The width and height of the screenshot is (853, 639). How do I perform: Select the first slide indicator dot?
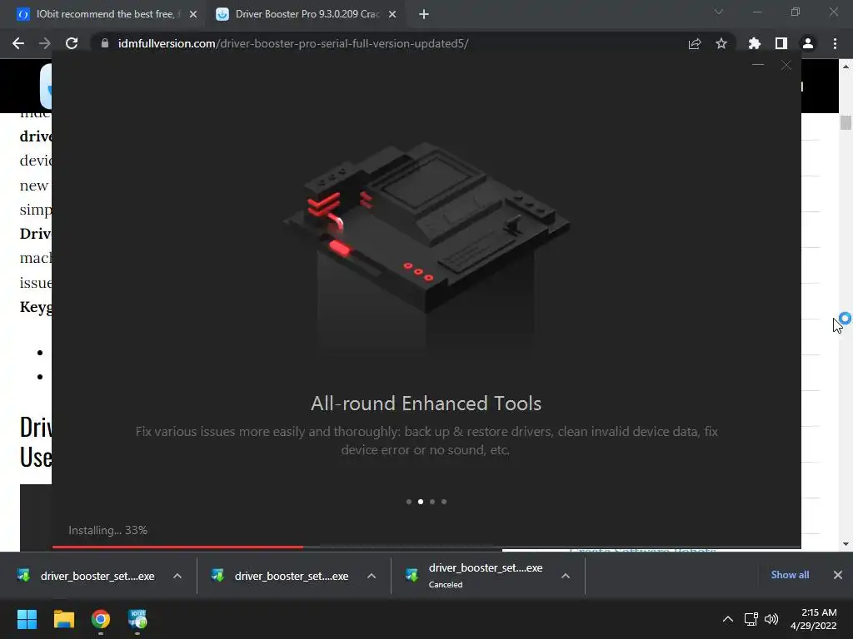coord(408,502)
